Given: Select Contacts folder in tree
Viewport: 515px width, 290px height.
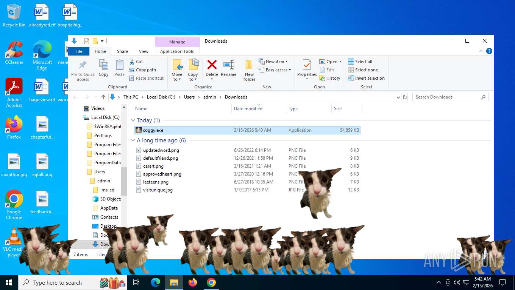Looking at the screenshot, I should coord(105,217).
